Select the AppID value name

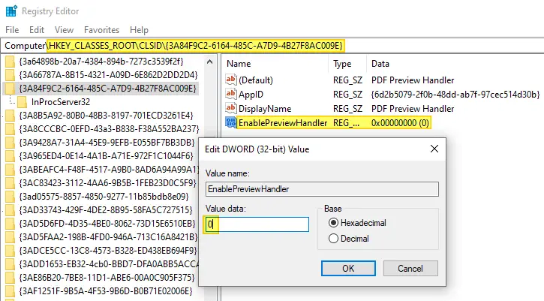(251, 95)
